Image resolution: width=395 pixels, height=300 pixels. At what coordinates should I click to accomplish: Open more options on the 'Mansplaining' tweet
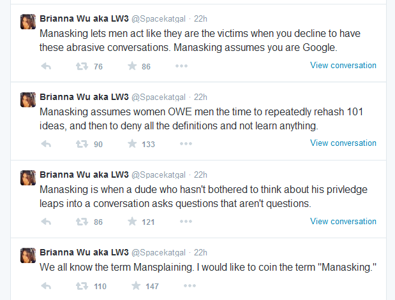190,286
